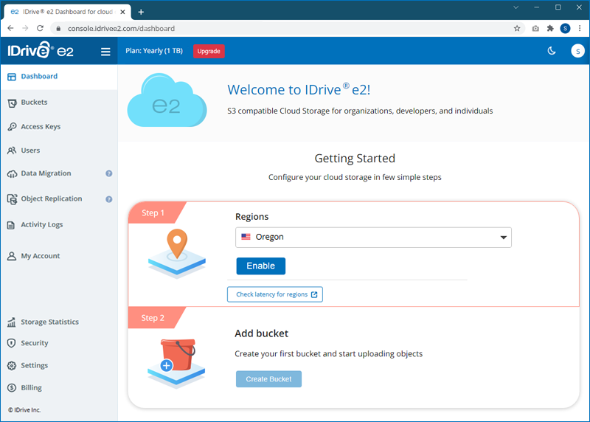Image resolution: width=590 pixels, height=422 pixels.
Task: Open Storage Statistics in sidebar
Action: 49,322
